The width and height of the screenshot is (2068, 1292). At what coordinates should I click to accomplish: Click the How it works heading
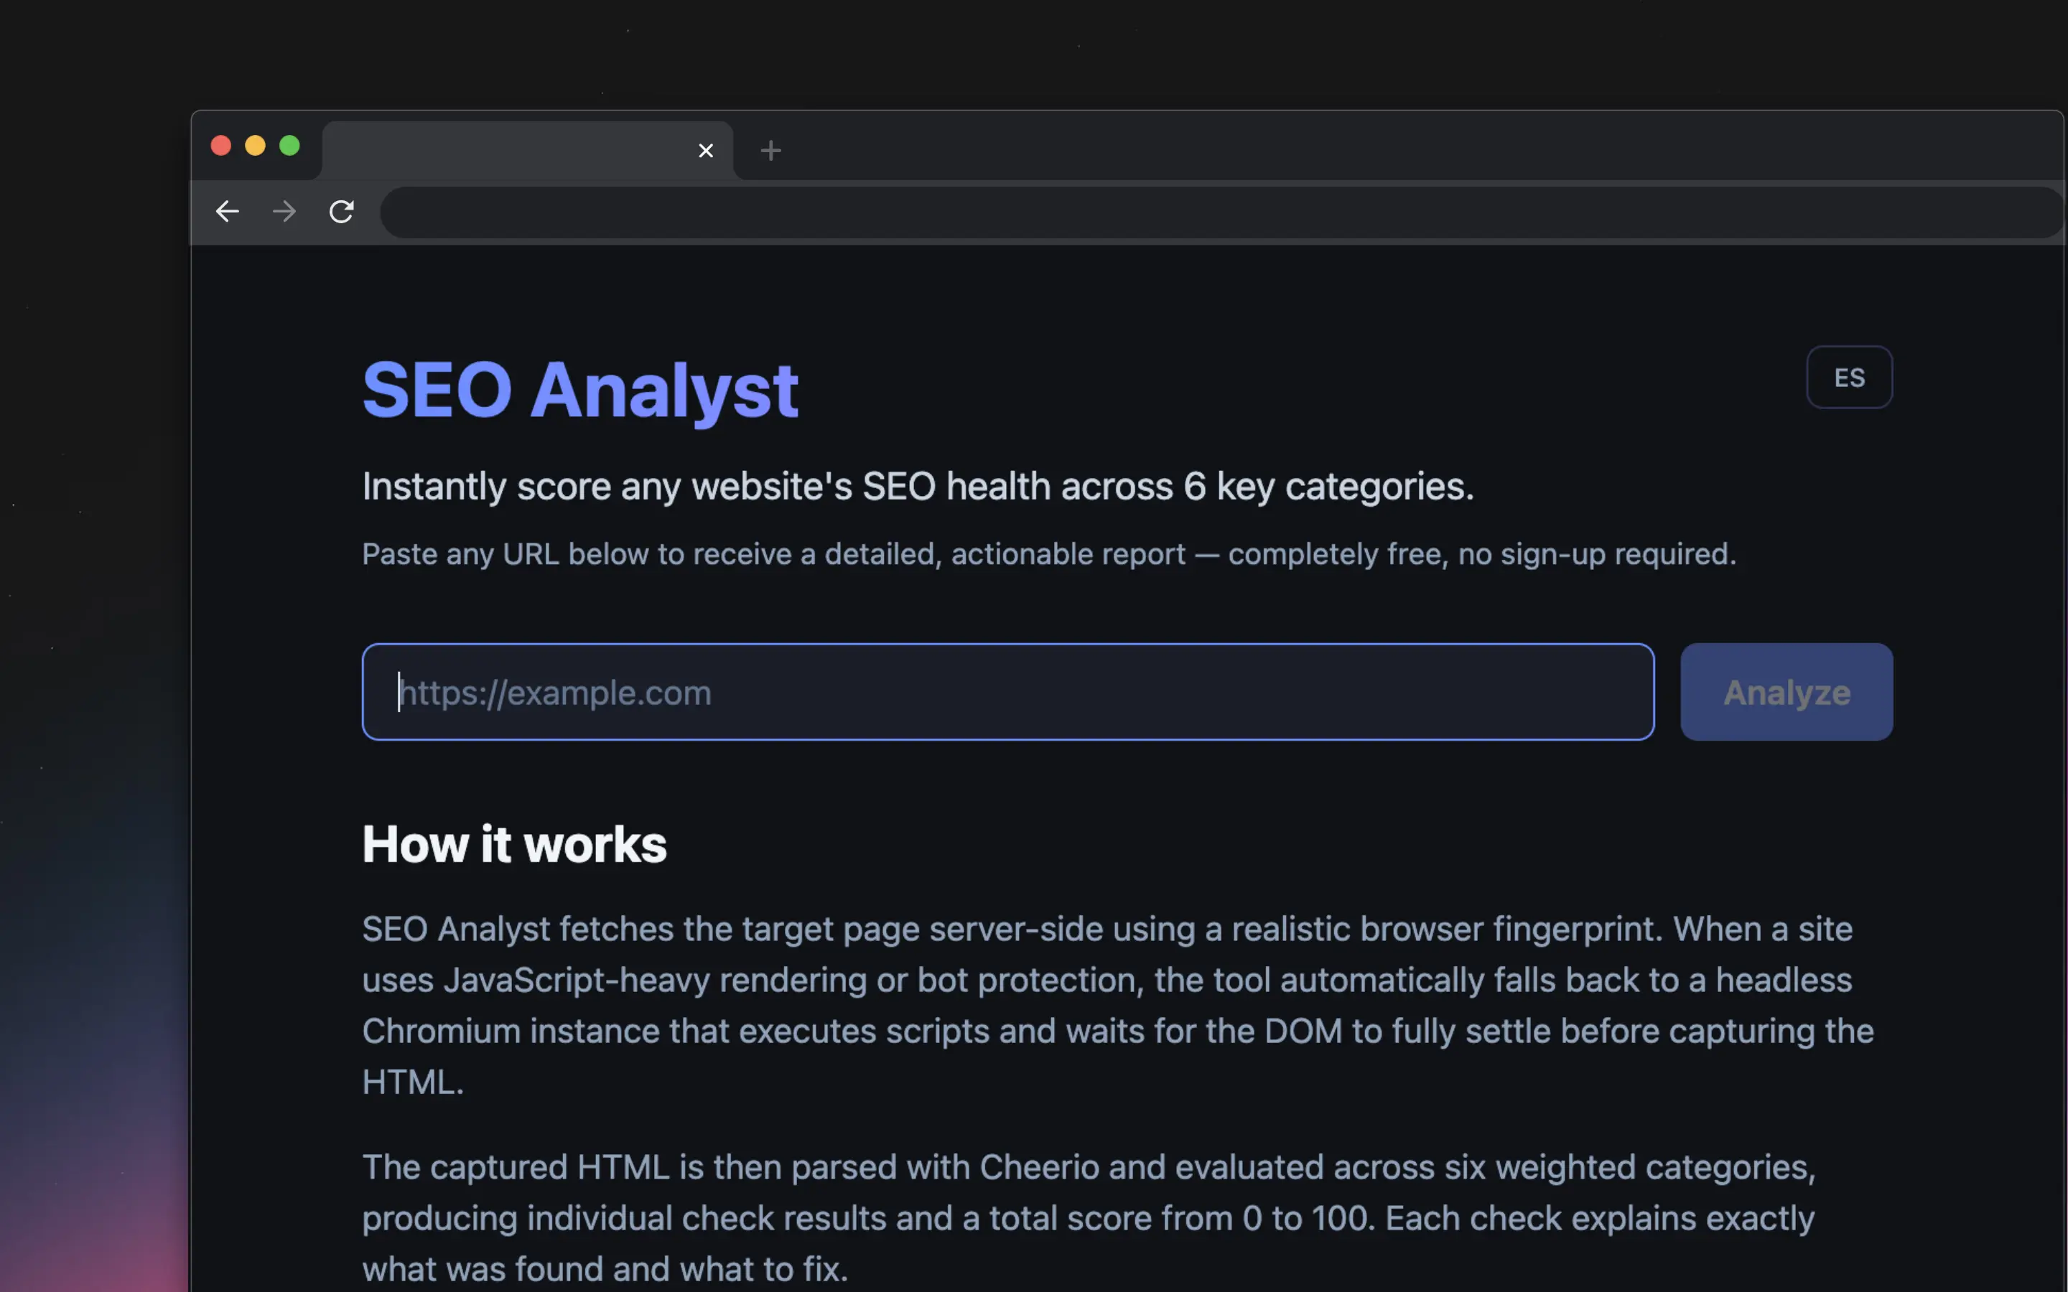[x=513, y=844]
